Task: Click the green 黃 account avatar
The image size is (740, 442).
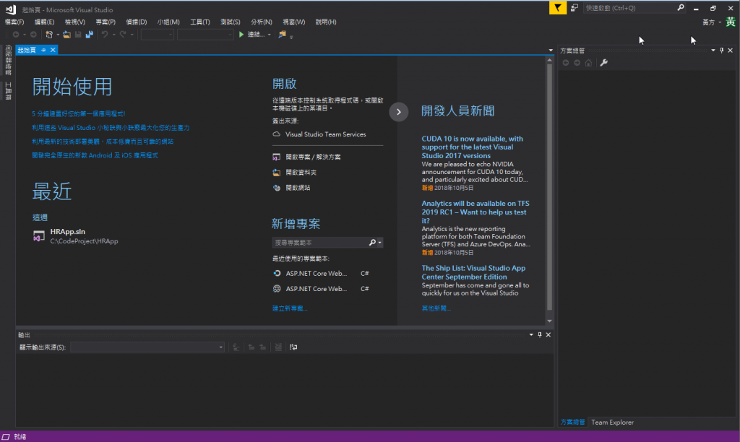Action: (731, 22)
